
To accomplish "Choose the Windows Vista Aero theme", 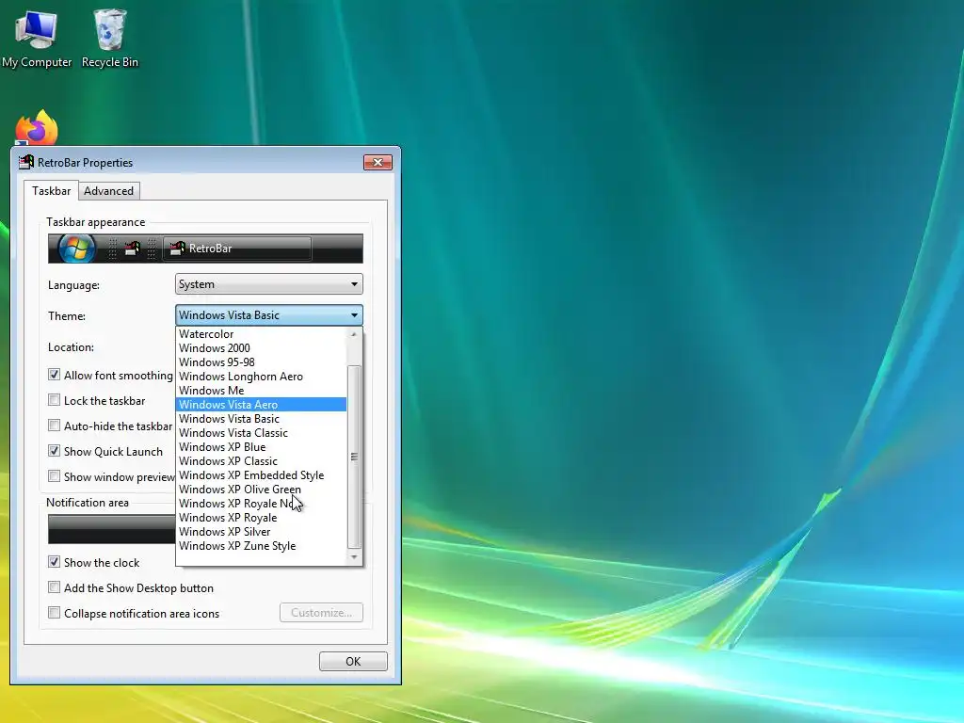I will tap(262, 405).
